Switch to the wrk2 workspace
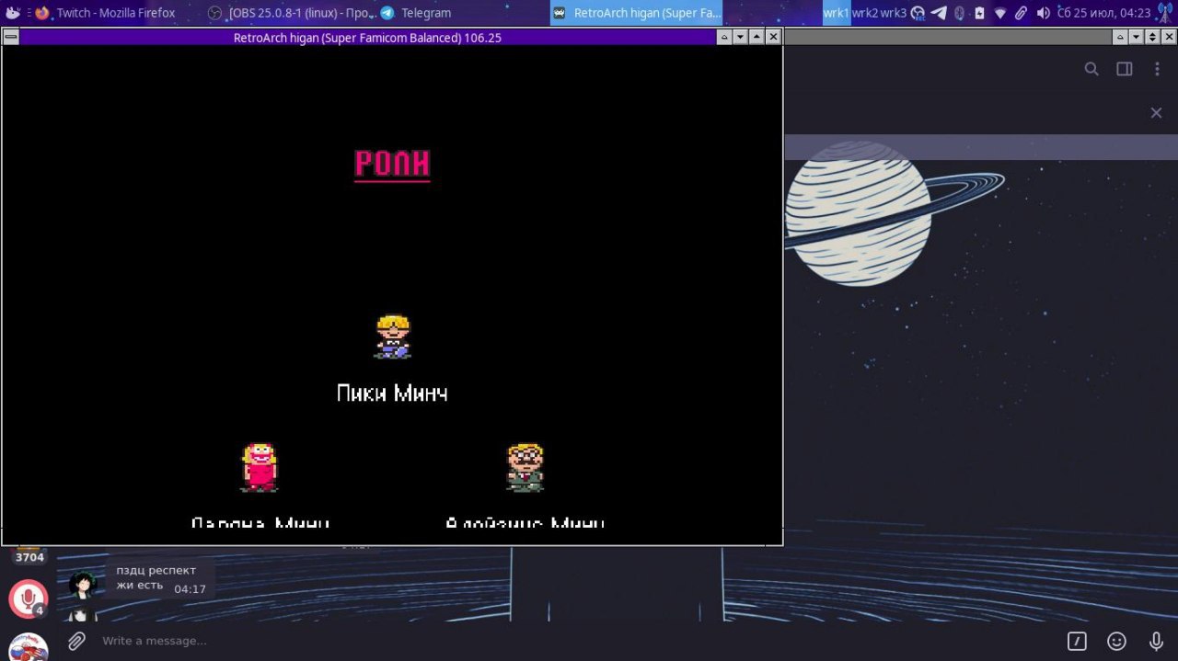Screen dimensions: 1178x661 click(865, 13)
